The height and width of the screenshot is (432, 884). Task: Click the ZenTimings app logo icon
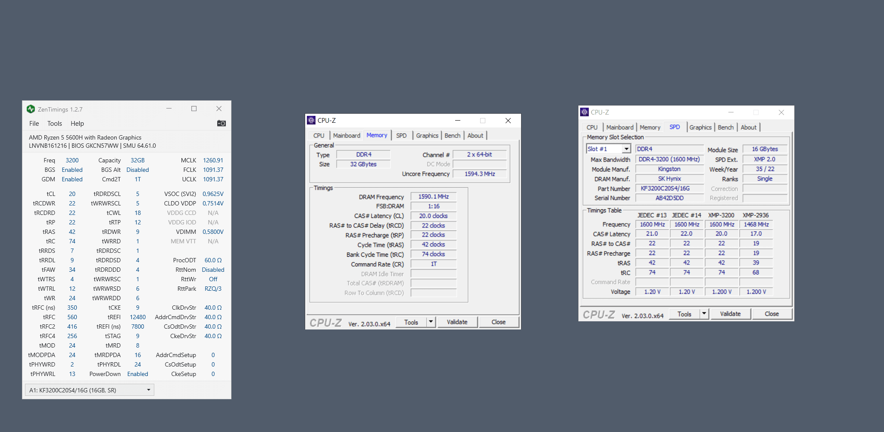31,109
